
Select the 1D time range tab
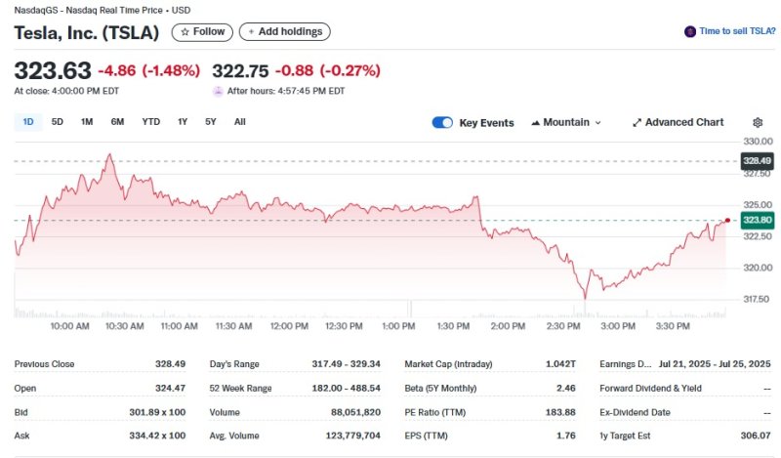pyautogui.click(x=28, y=122)
